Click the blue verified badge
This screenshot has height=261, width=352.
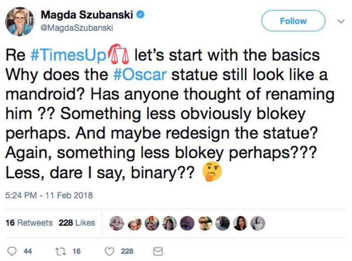[140, 15]
